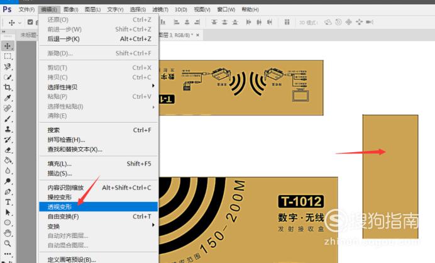Choose 内容识别缩放 menu entry

click(99, 187)
